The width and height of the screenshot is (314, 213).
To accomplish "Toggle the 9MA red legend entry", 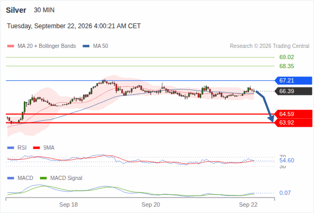I will 44,148.
